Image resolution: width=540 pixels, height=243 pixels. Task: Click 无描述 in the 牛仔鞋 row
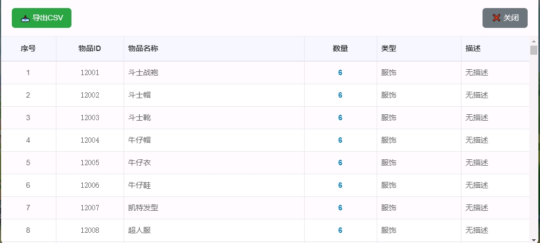pyautogui.click(x=477, y=185)
